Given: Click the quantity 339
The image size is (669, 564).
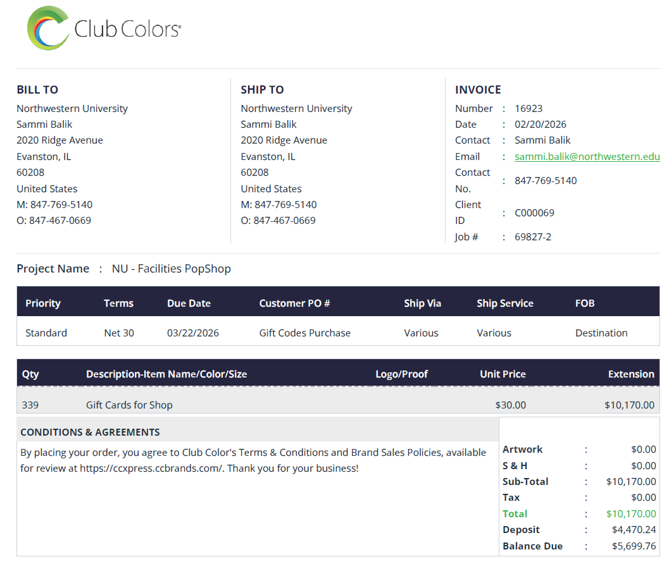Looking at the screenshot, I should point(30,405).
